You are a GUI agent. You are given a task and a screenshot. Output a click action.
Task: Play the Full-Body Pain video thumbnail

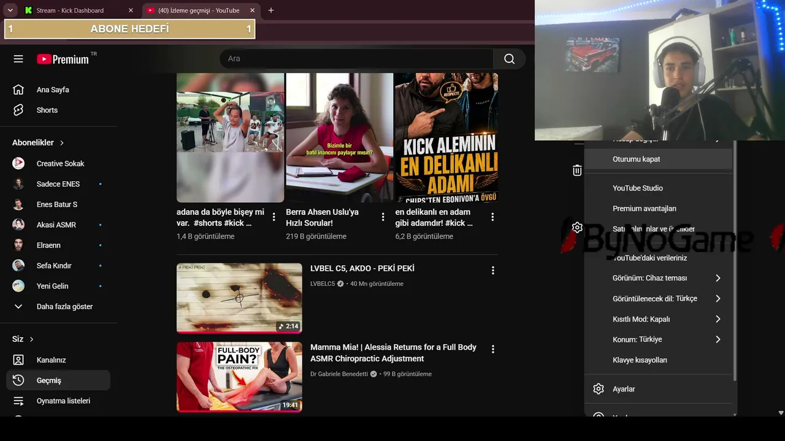239,377
